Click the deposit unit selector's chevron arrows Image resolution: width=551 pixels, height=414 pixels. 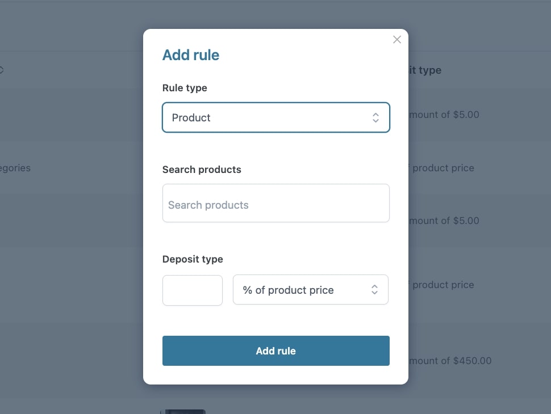tap(374, 290)
